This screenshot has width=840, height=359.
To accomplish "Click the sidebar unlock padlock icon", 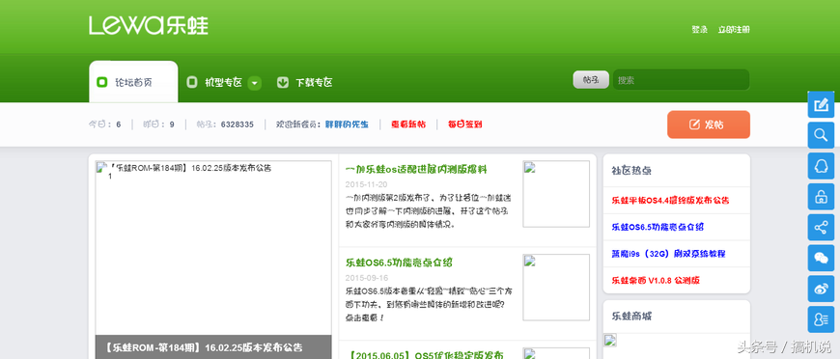I will click(821, 197).
